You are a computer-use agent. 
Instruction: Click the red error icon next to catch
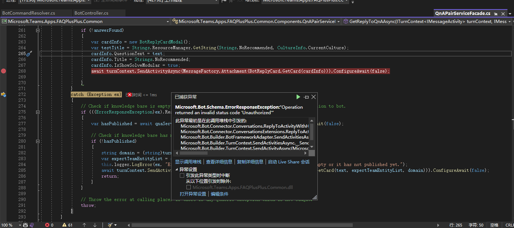[129, 95]
